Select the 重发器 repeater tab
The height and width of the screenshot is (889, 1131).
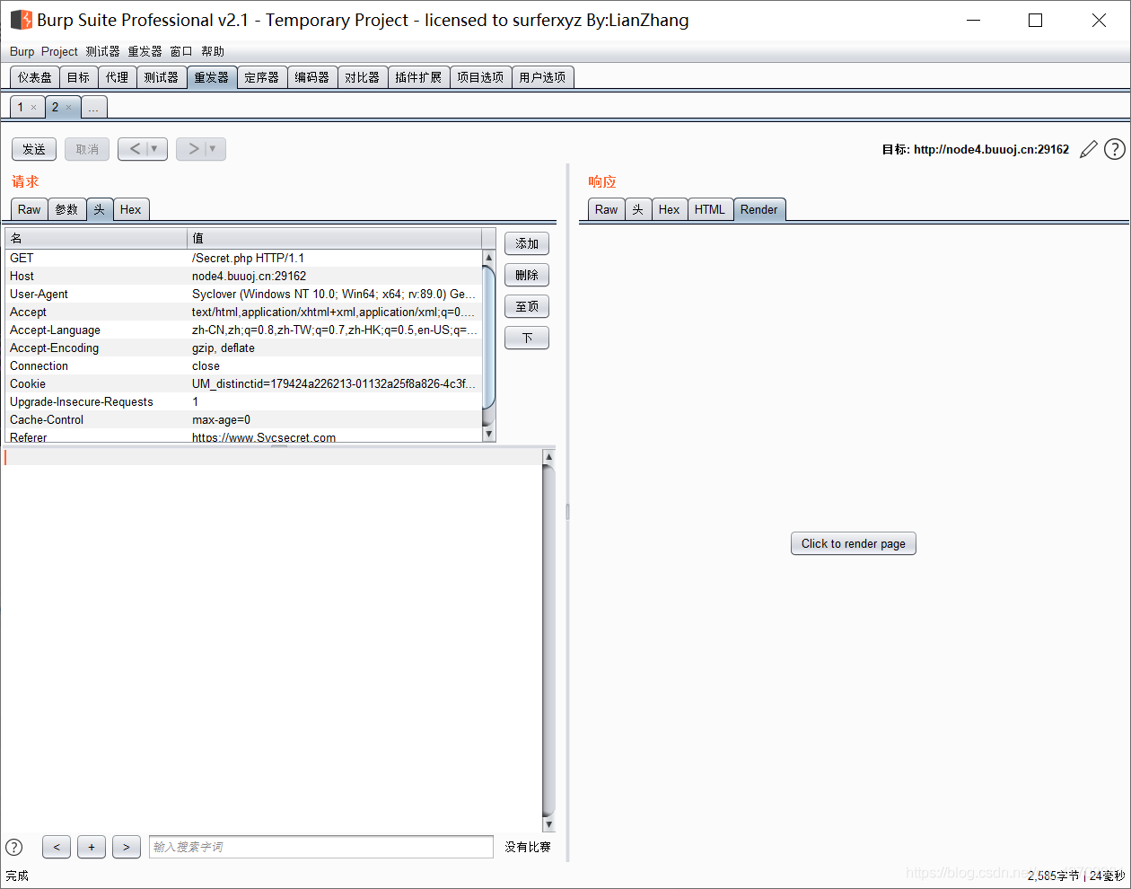(x=212, y=77)
